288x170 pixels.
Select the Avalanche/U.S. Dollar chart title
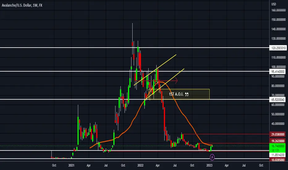click(x=22, y=5)
